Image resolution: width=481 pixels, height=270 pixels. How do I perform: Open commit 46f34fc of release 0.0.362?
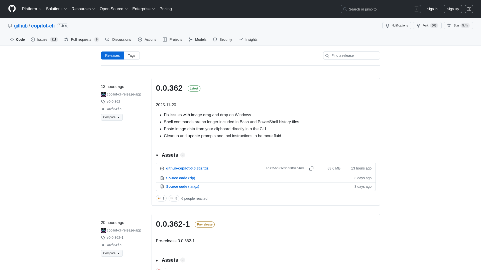tap(114, 109)
